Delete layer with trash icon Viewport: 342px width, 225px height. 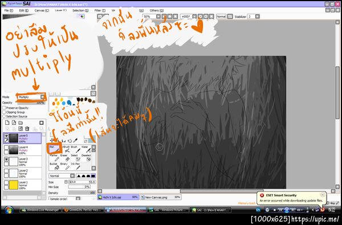click(x=27, y=129)
